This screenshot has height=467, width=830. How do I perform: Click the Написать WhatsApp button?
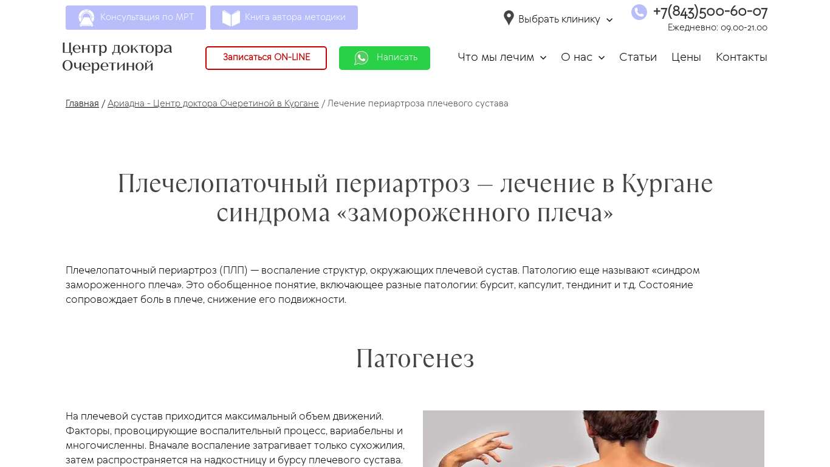pyautogui.click(x=385, y=58)
